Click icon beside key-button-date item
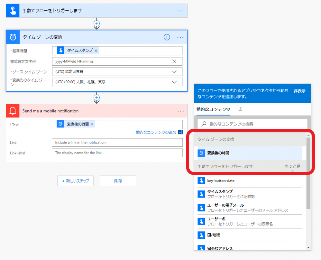Image resolution: width=321 pixels, height=260 pixels. 201,181
